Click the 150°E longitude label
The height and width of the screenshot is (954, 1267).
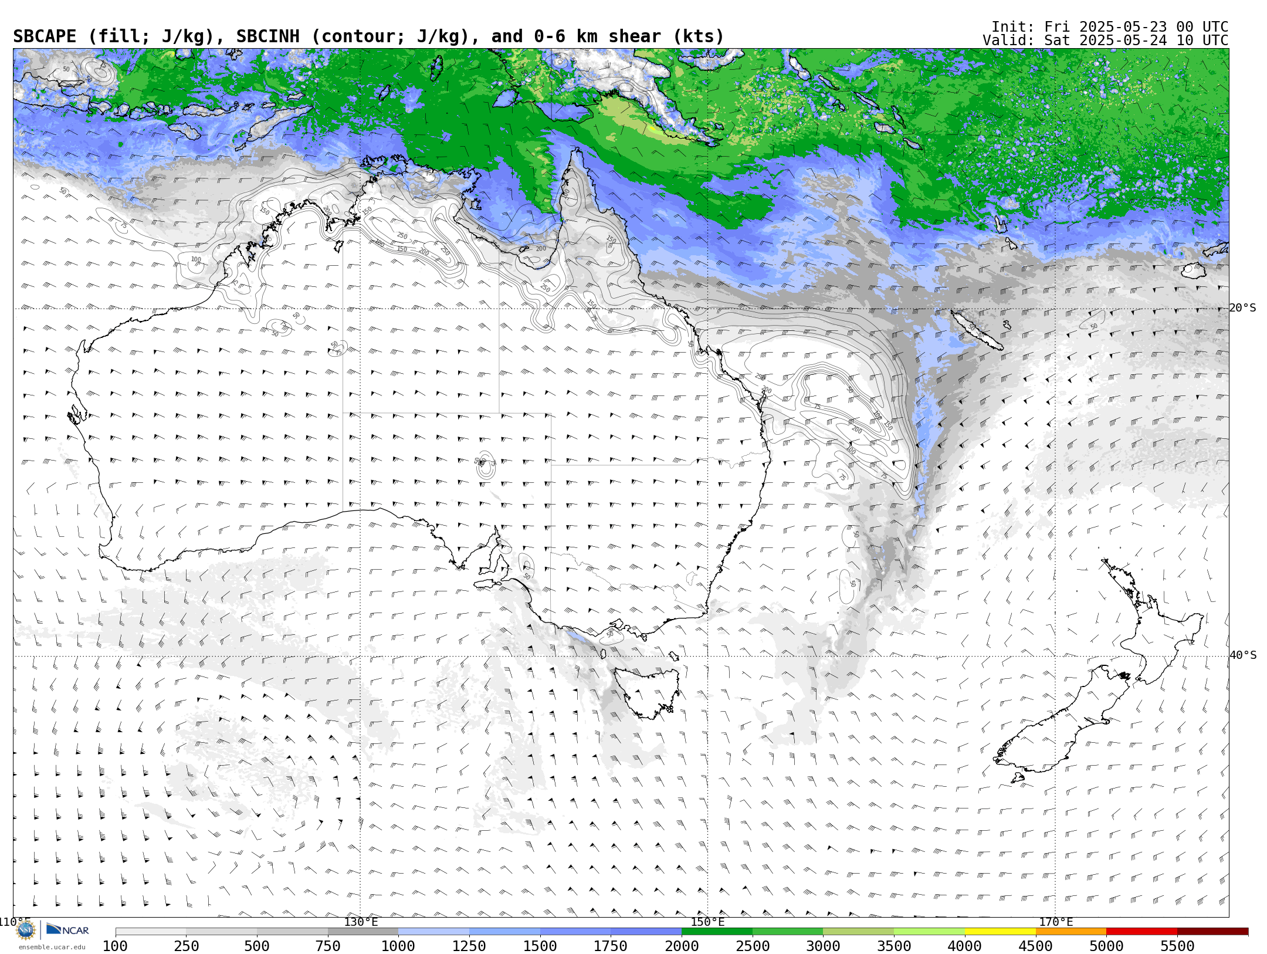pyautogui.click(x=707, y=922)
